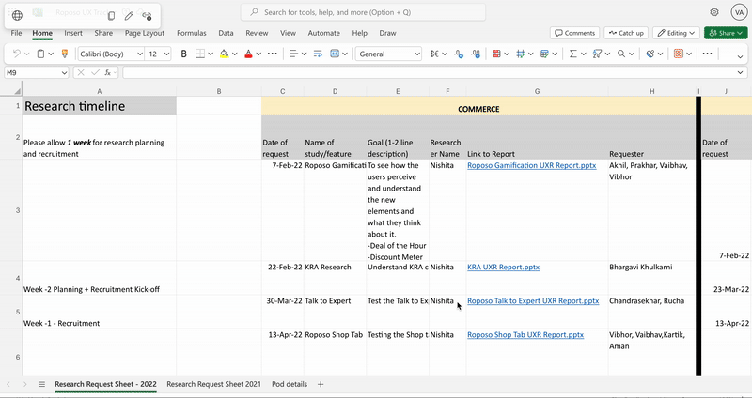Image resolution: width=752 pixels, height=398 pixels.
Task: Click the Undo icon
Action: (x=16, y=54)
